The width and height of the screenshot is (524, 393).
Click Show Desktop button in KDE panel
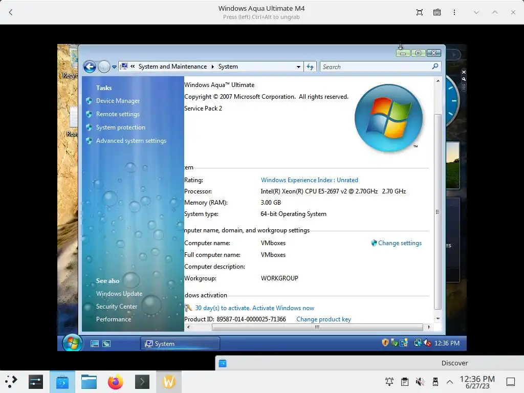510,382
